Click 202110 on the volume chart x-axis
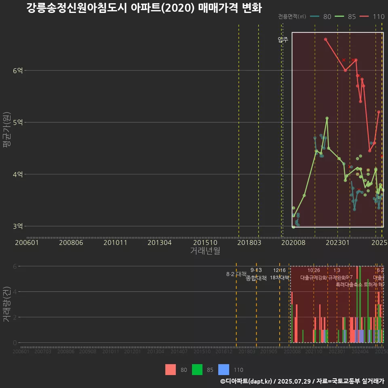388x388 pixels. 314,351
